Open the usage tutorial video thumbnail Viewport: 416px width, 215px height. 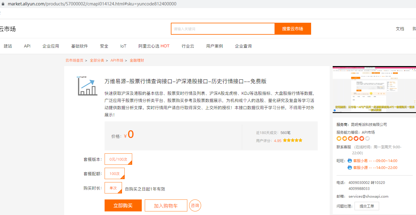pyautogui.click(x=374, y=89)
